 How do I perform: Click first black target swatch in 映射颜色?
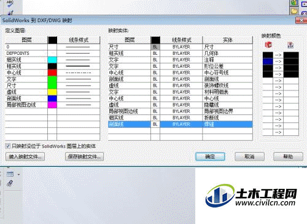coord(291,55)
